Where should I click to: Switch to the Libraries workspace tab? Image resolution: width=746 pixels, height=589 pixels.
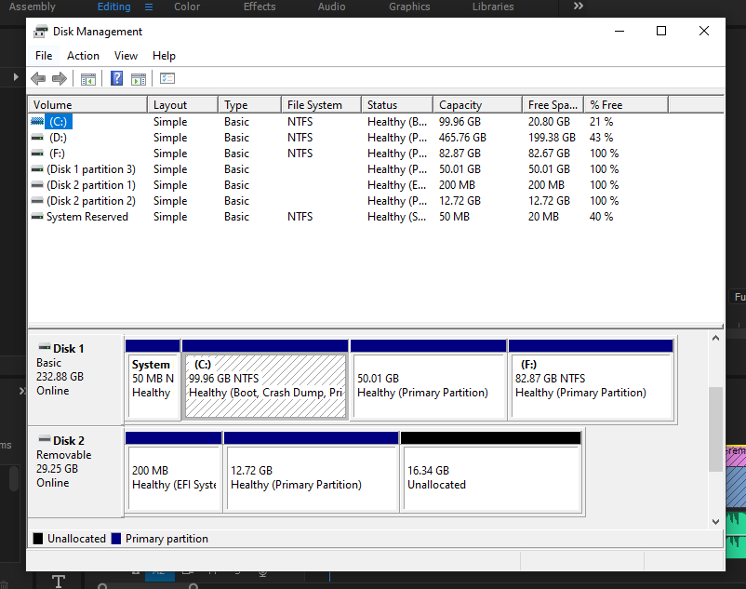tap(493, 7)
